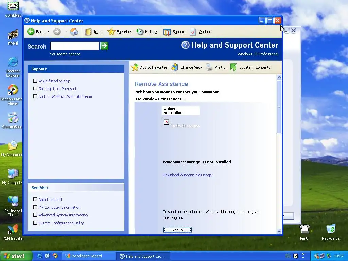Open the Recycle Bin

331,232
